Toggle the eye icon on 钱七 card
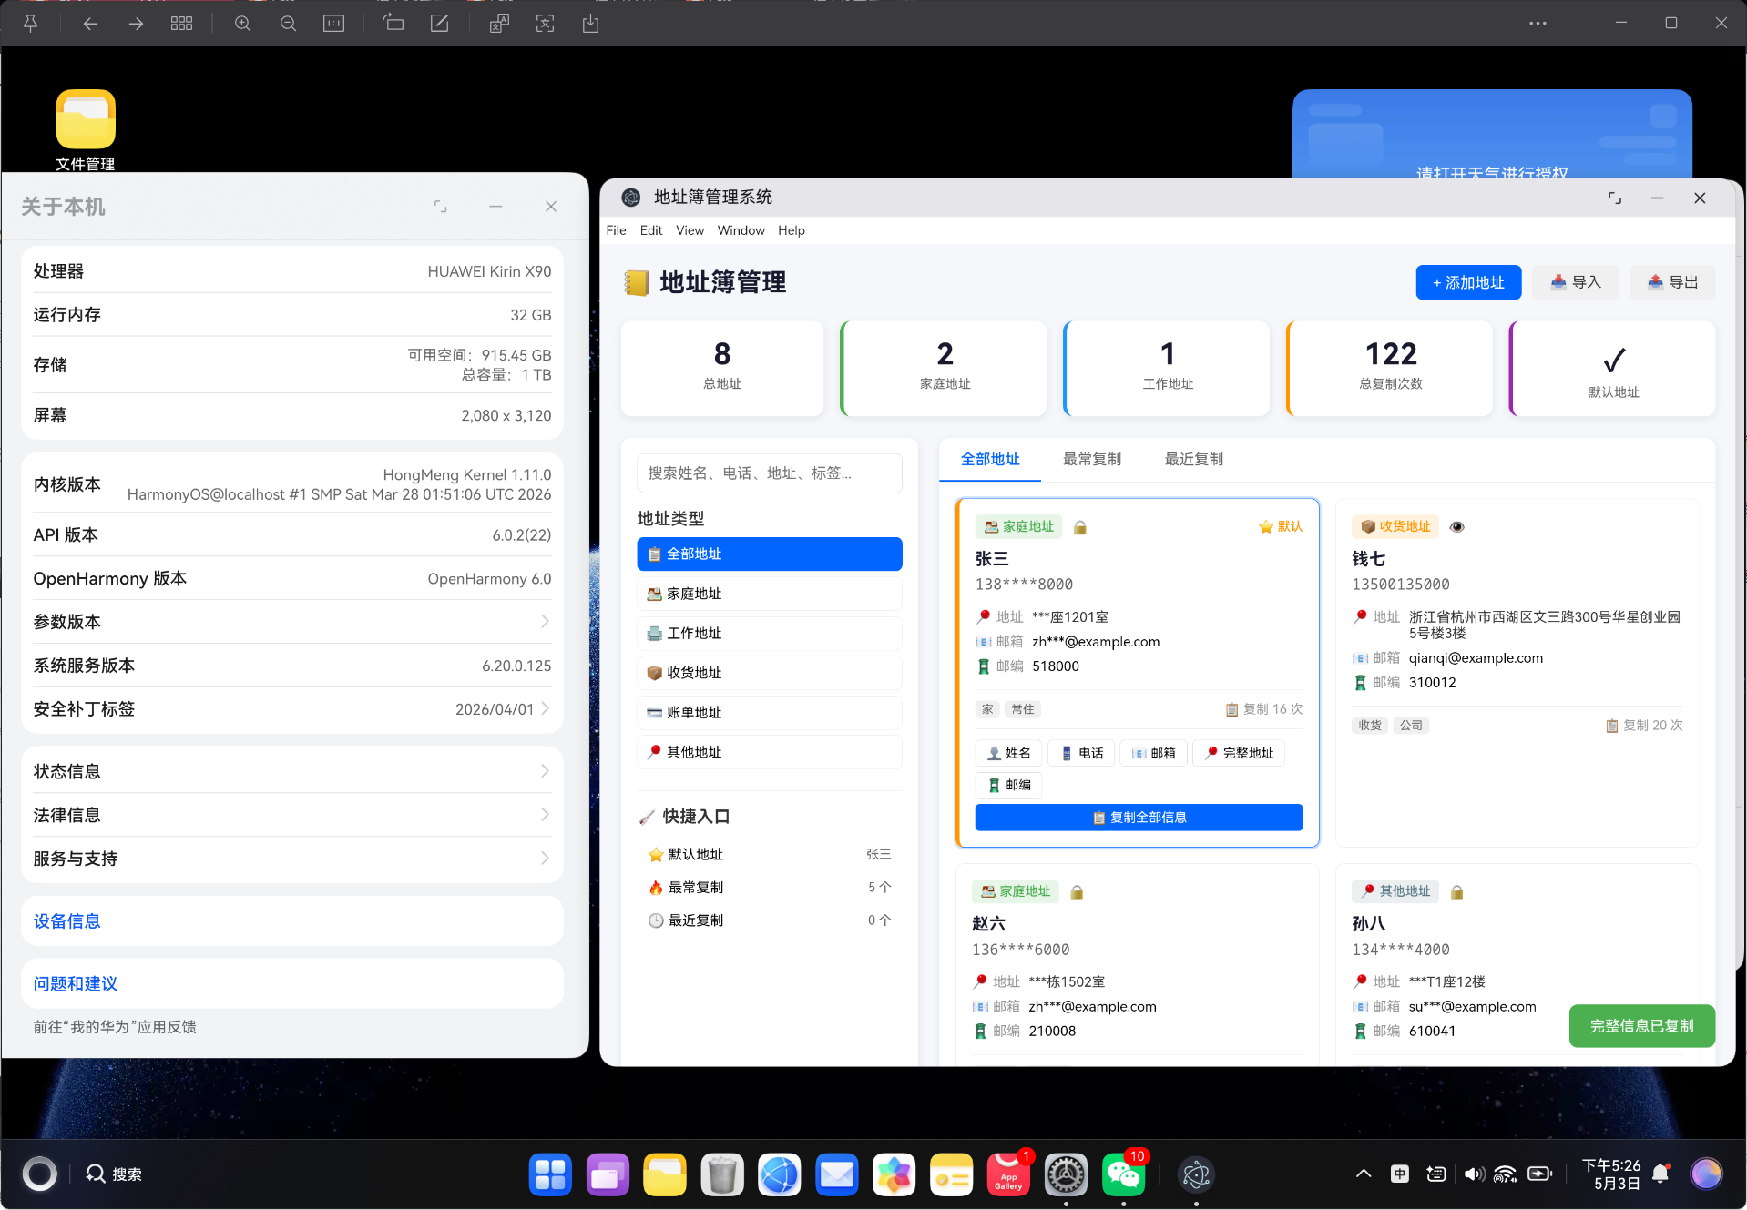This screenshot has height=1210, width=1747. (x=1456, y=527)
